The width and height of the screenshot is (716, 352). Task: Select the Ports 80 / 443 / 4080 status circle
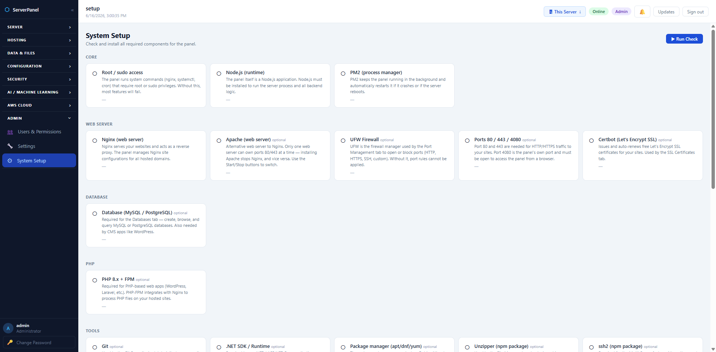[x=467, y=141]
